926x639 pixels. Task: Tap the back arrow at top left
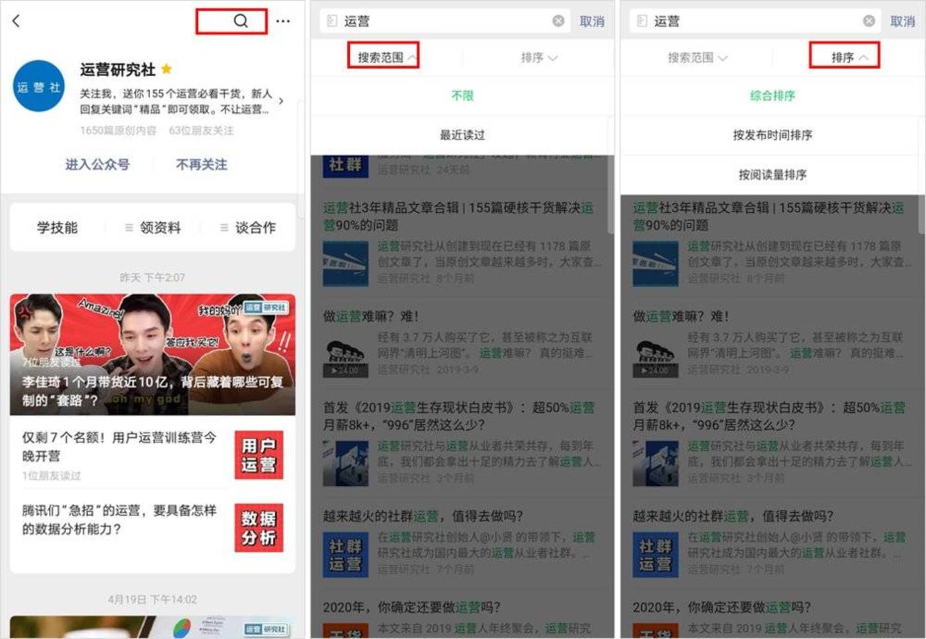click(x=16, y=21)
